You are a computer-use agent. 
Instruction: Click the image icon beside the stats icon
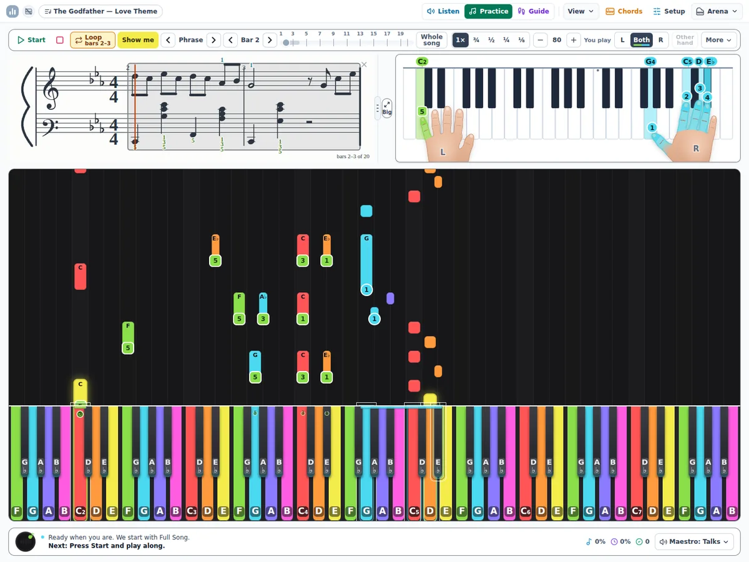(x=29, y=11)
